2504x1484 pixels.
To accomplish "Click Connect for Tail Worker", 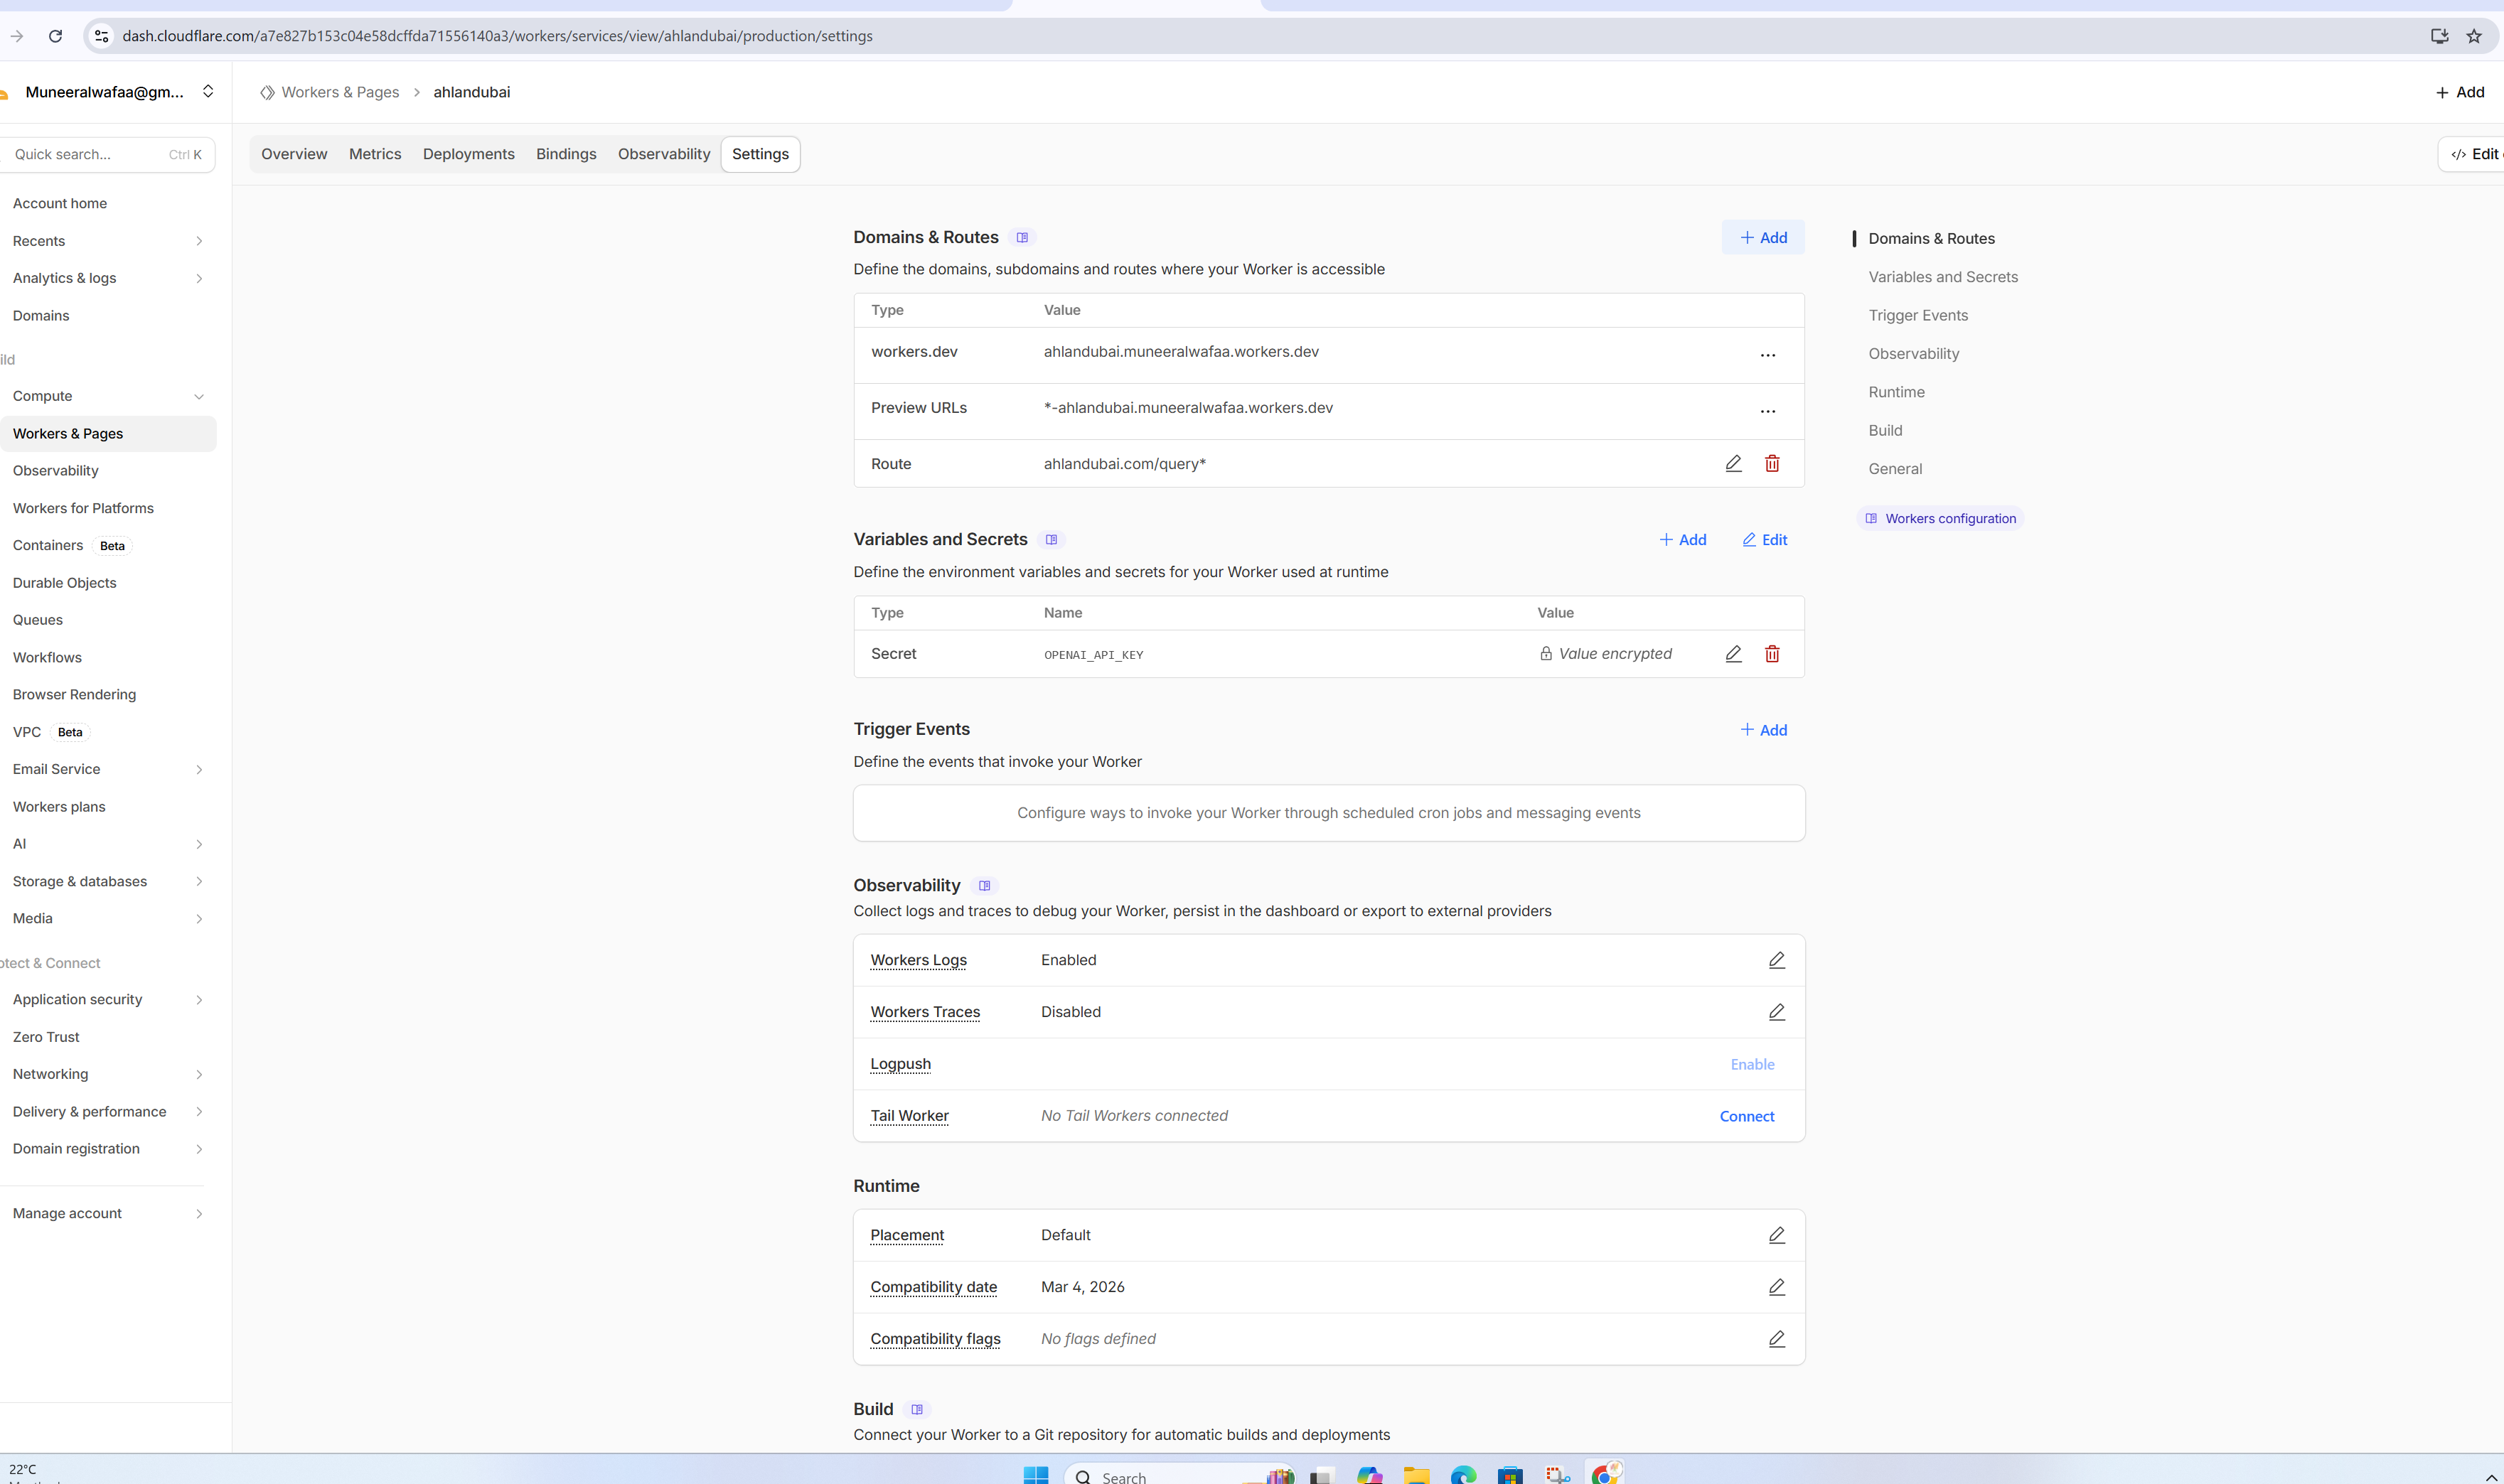I will click(x=1746, y=1116).
